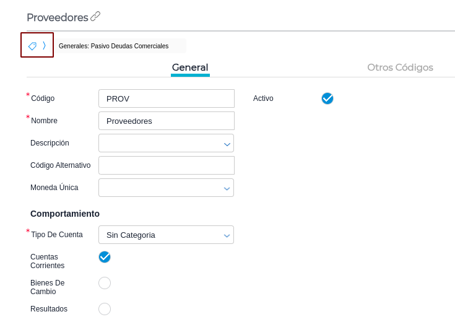
Task: Open the Tipo De Cuenta dropdown
Action: click(x=166, y=235)
